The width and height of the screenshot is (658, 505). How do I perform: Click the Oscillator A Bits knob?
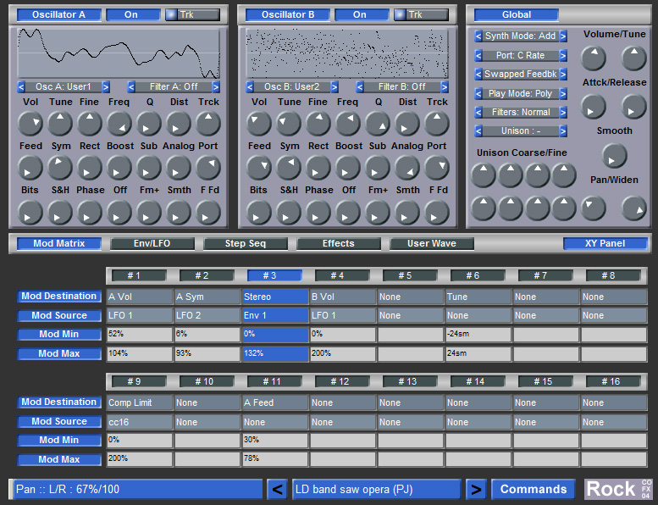tap(30, 212)
